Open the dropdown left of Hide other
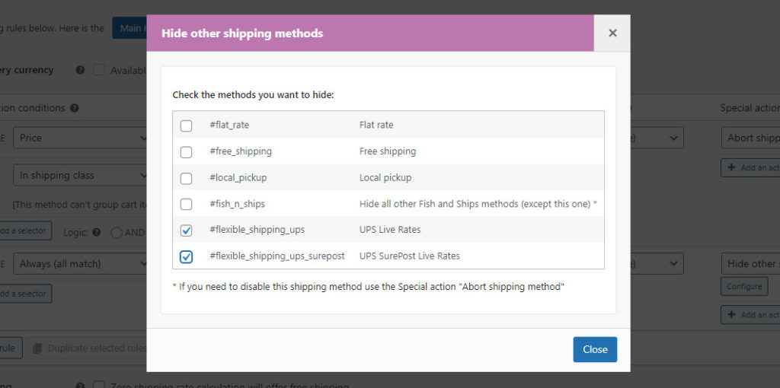Screen dimensions: 780x388 657,264
